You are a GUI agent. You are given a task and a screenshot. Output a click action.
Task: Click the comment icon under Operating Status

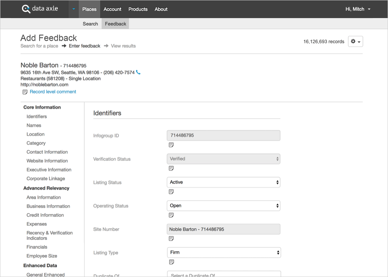(x=171, y=215)
